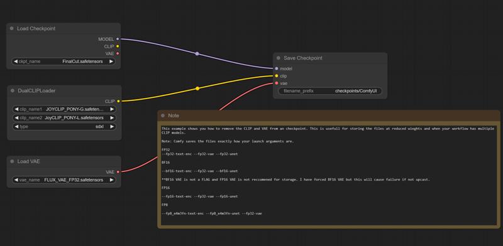503x246 pixels.
Task: Click the VAE output socket on Load VAE
Action: (118, 172)
